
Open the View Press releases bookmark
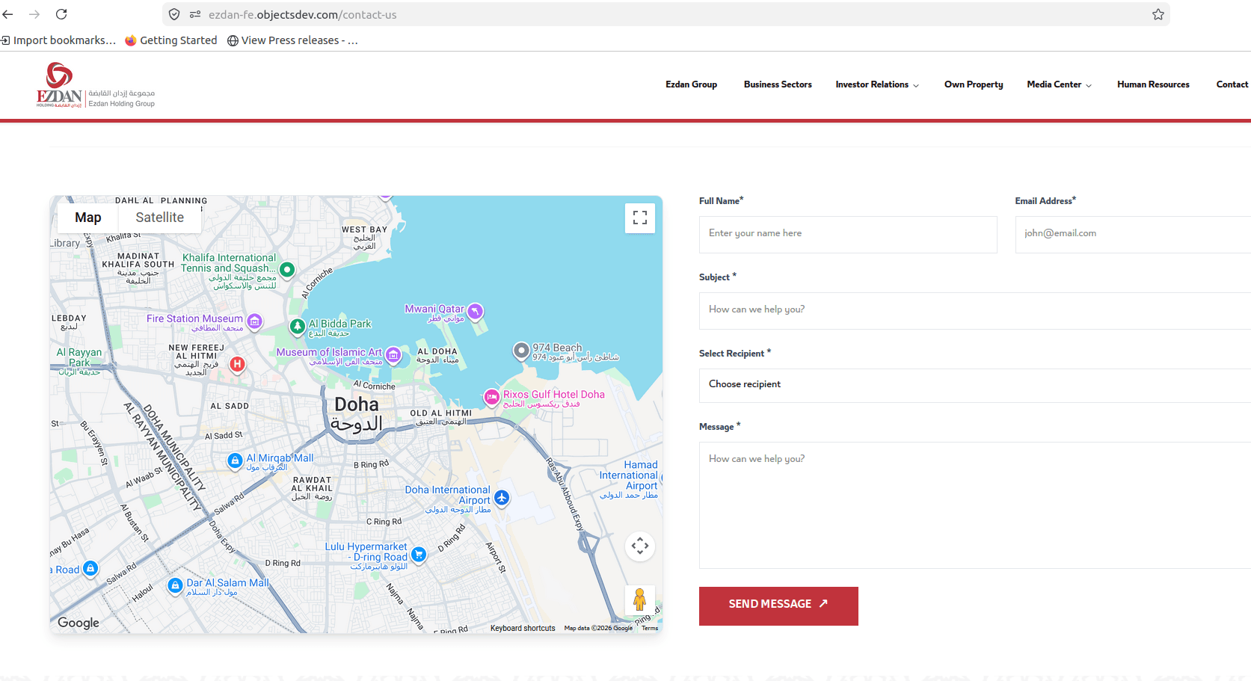(x=292, y=40)
